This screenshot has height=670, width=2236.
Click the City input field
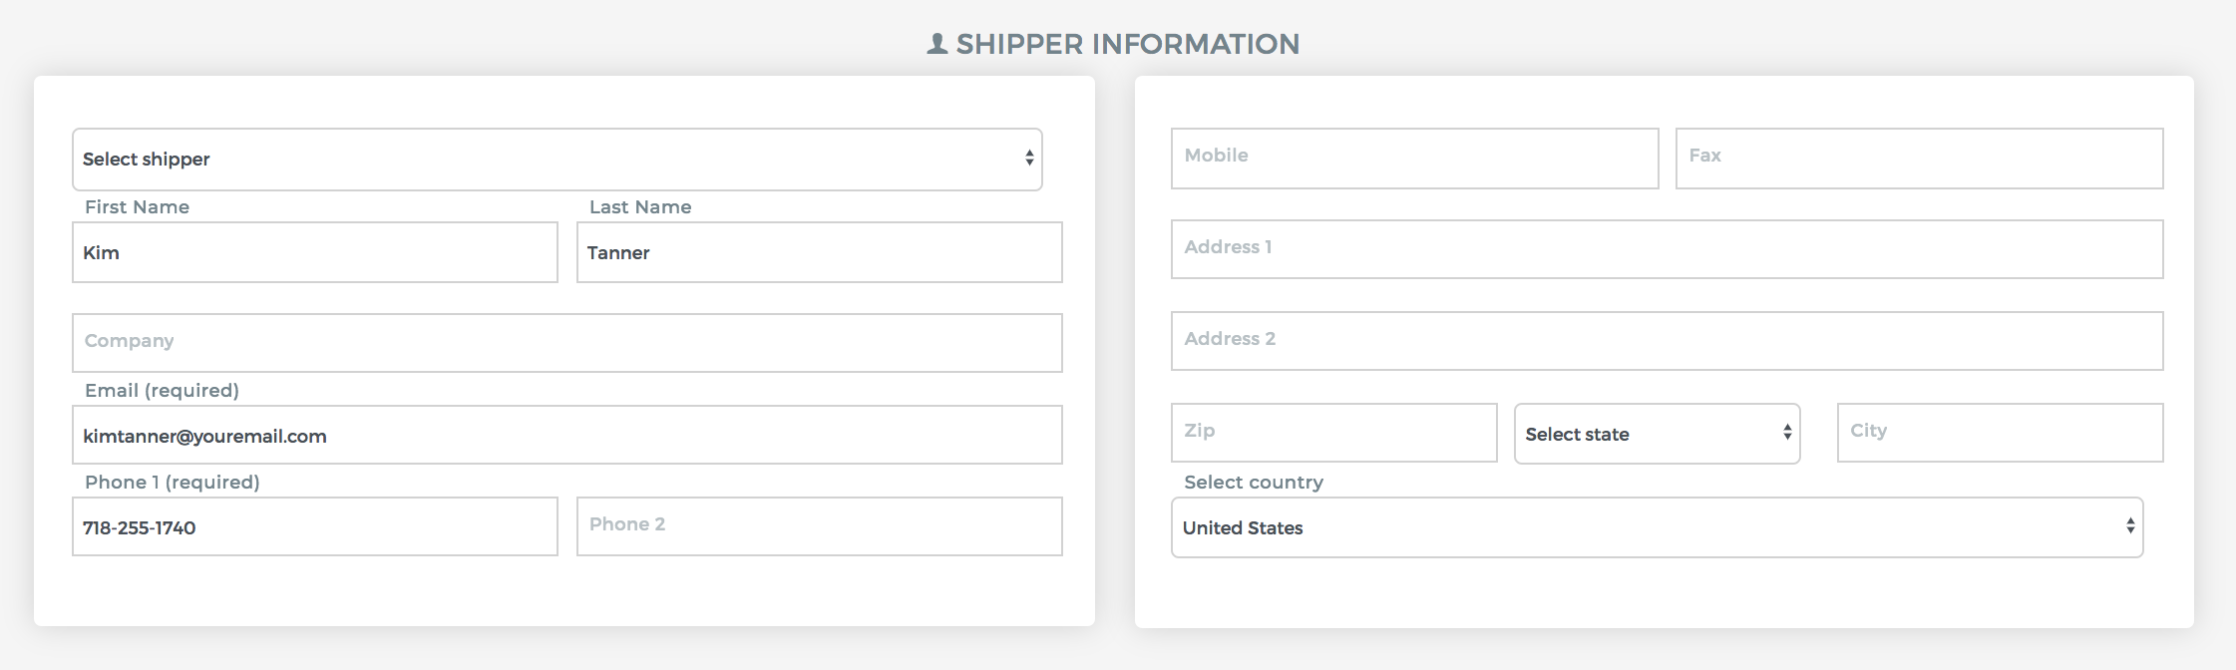coord(2001,433)
